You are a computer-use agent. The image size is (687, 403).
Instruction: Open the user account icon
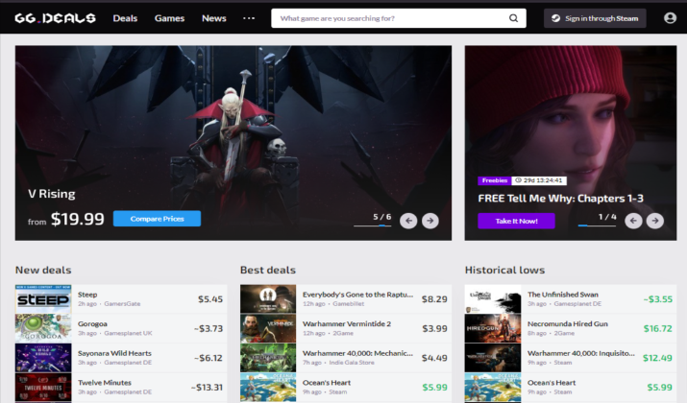670,18
